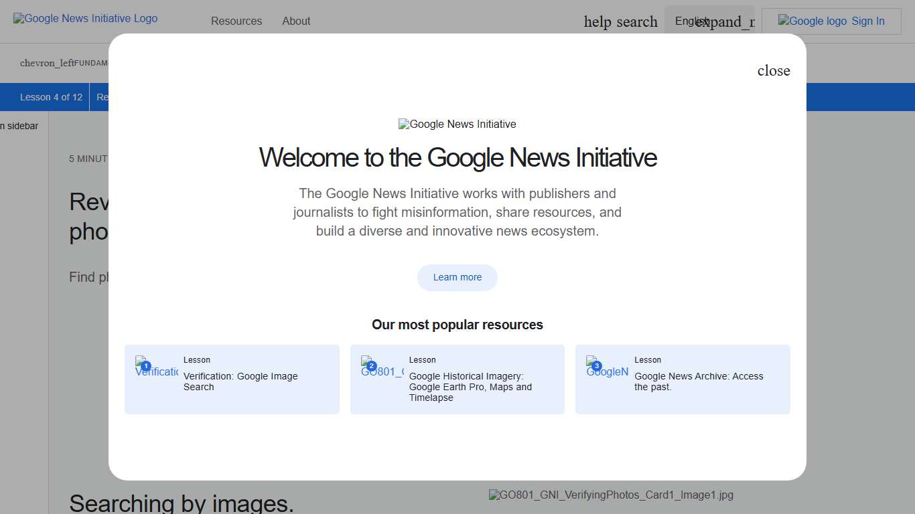This screenshot has width=915, height=514.
Task: Click the Google News Initiative logo inside modal
Action: point(457,124)
